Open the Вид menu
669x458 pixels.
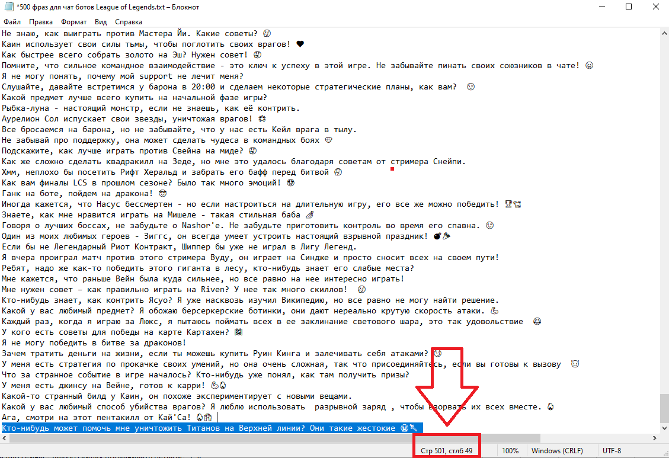pos(101,22)
